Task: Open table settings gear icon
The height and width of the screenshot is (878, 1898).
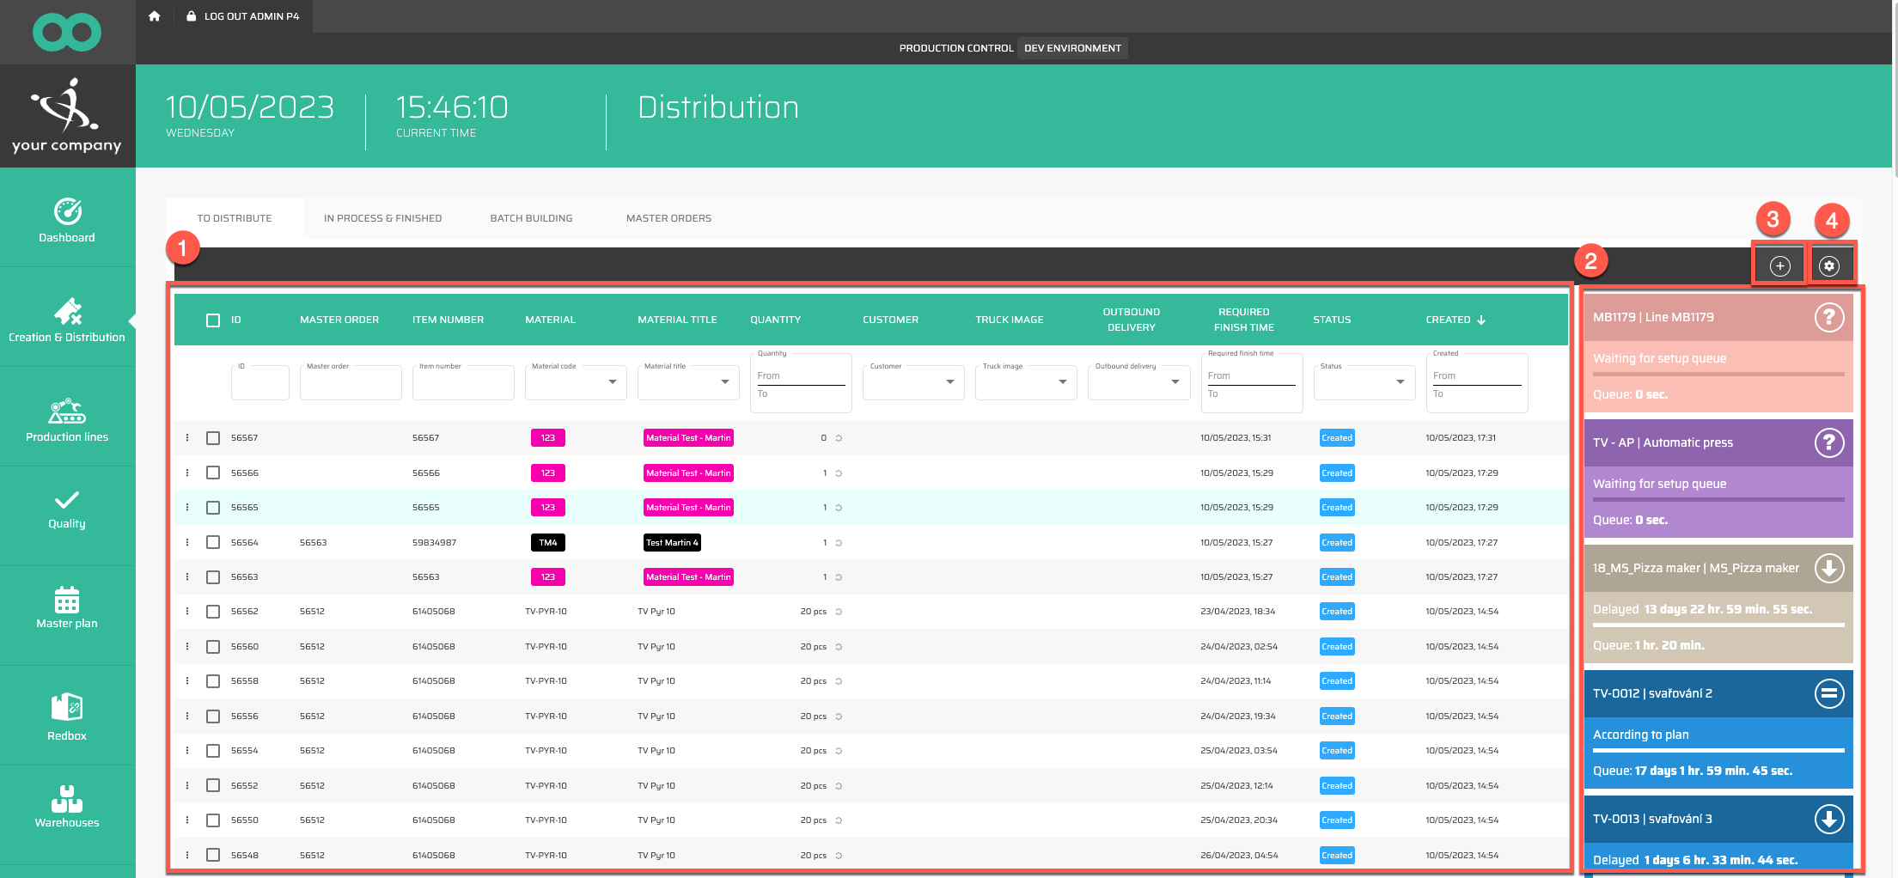Action: click(x=1829, y=266)
